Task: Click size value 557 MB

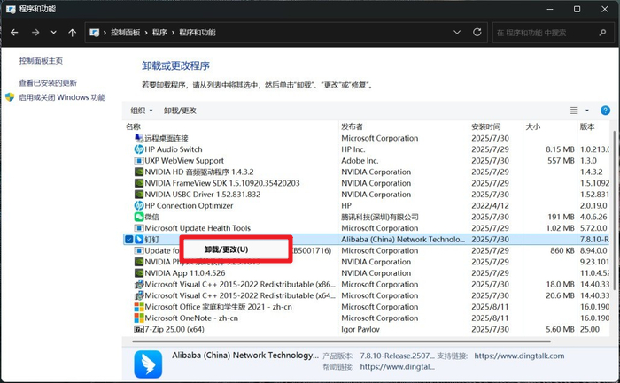Action: pos(561,161)
